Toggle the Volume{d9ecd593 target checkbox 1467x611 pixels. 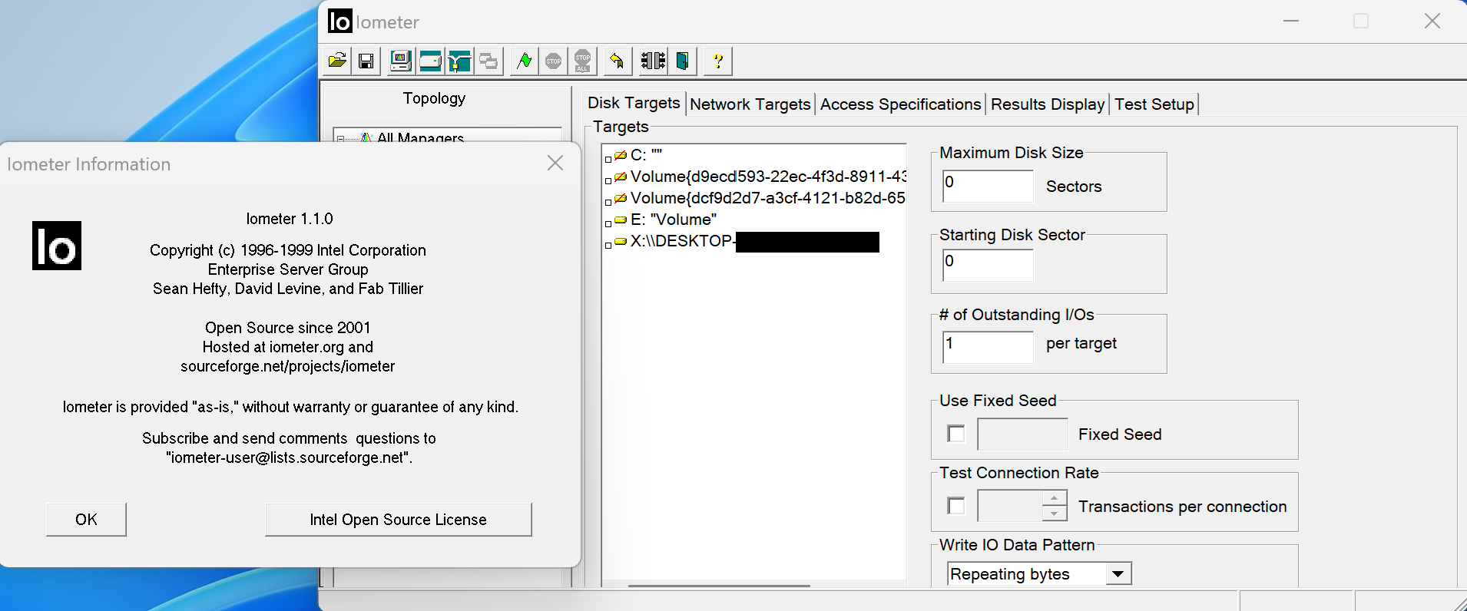608,180
